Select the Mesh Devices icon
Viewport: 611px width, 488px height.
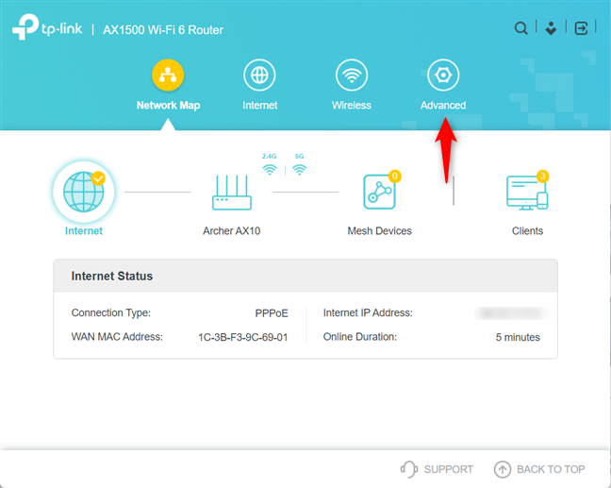pos(380,192)
